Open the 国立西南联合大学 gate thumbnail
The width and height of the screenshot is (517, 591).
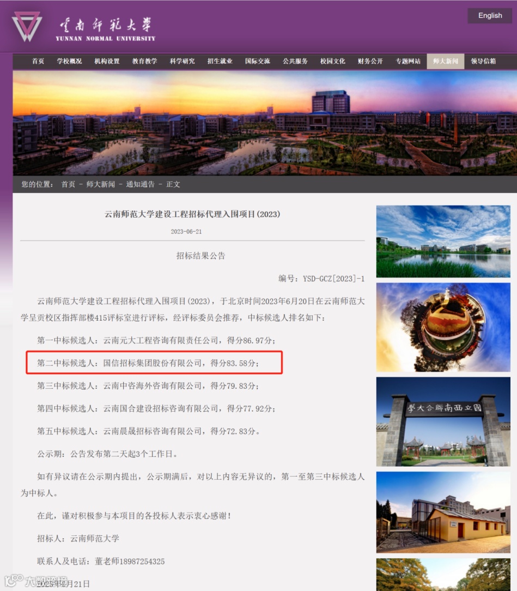click(x=443, y=421)
